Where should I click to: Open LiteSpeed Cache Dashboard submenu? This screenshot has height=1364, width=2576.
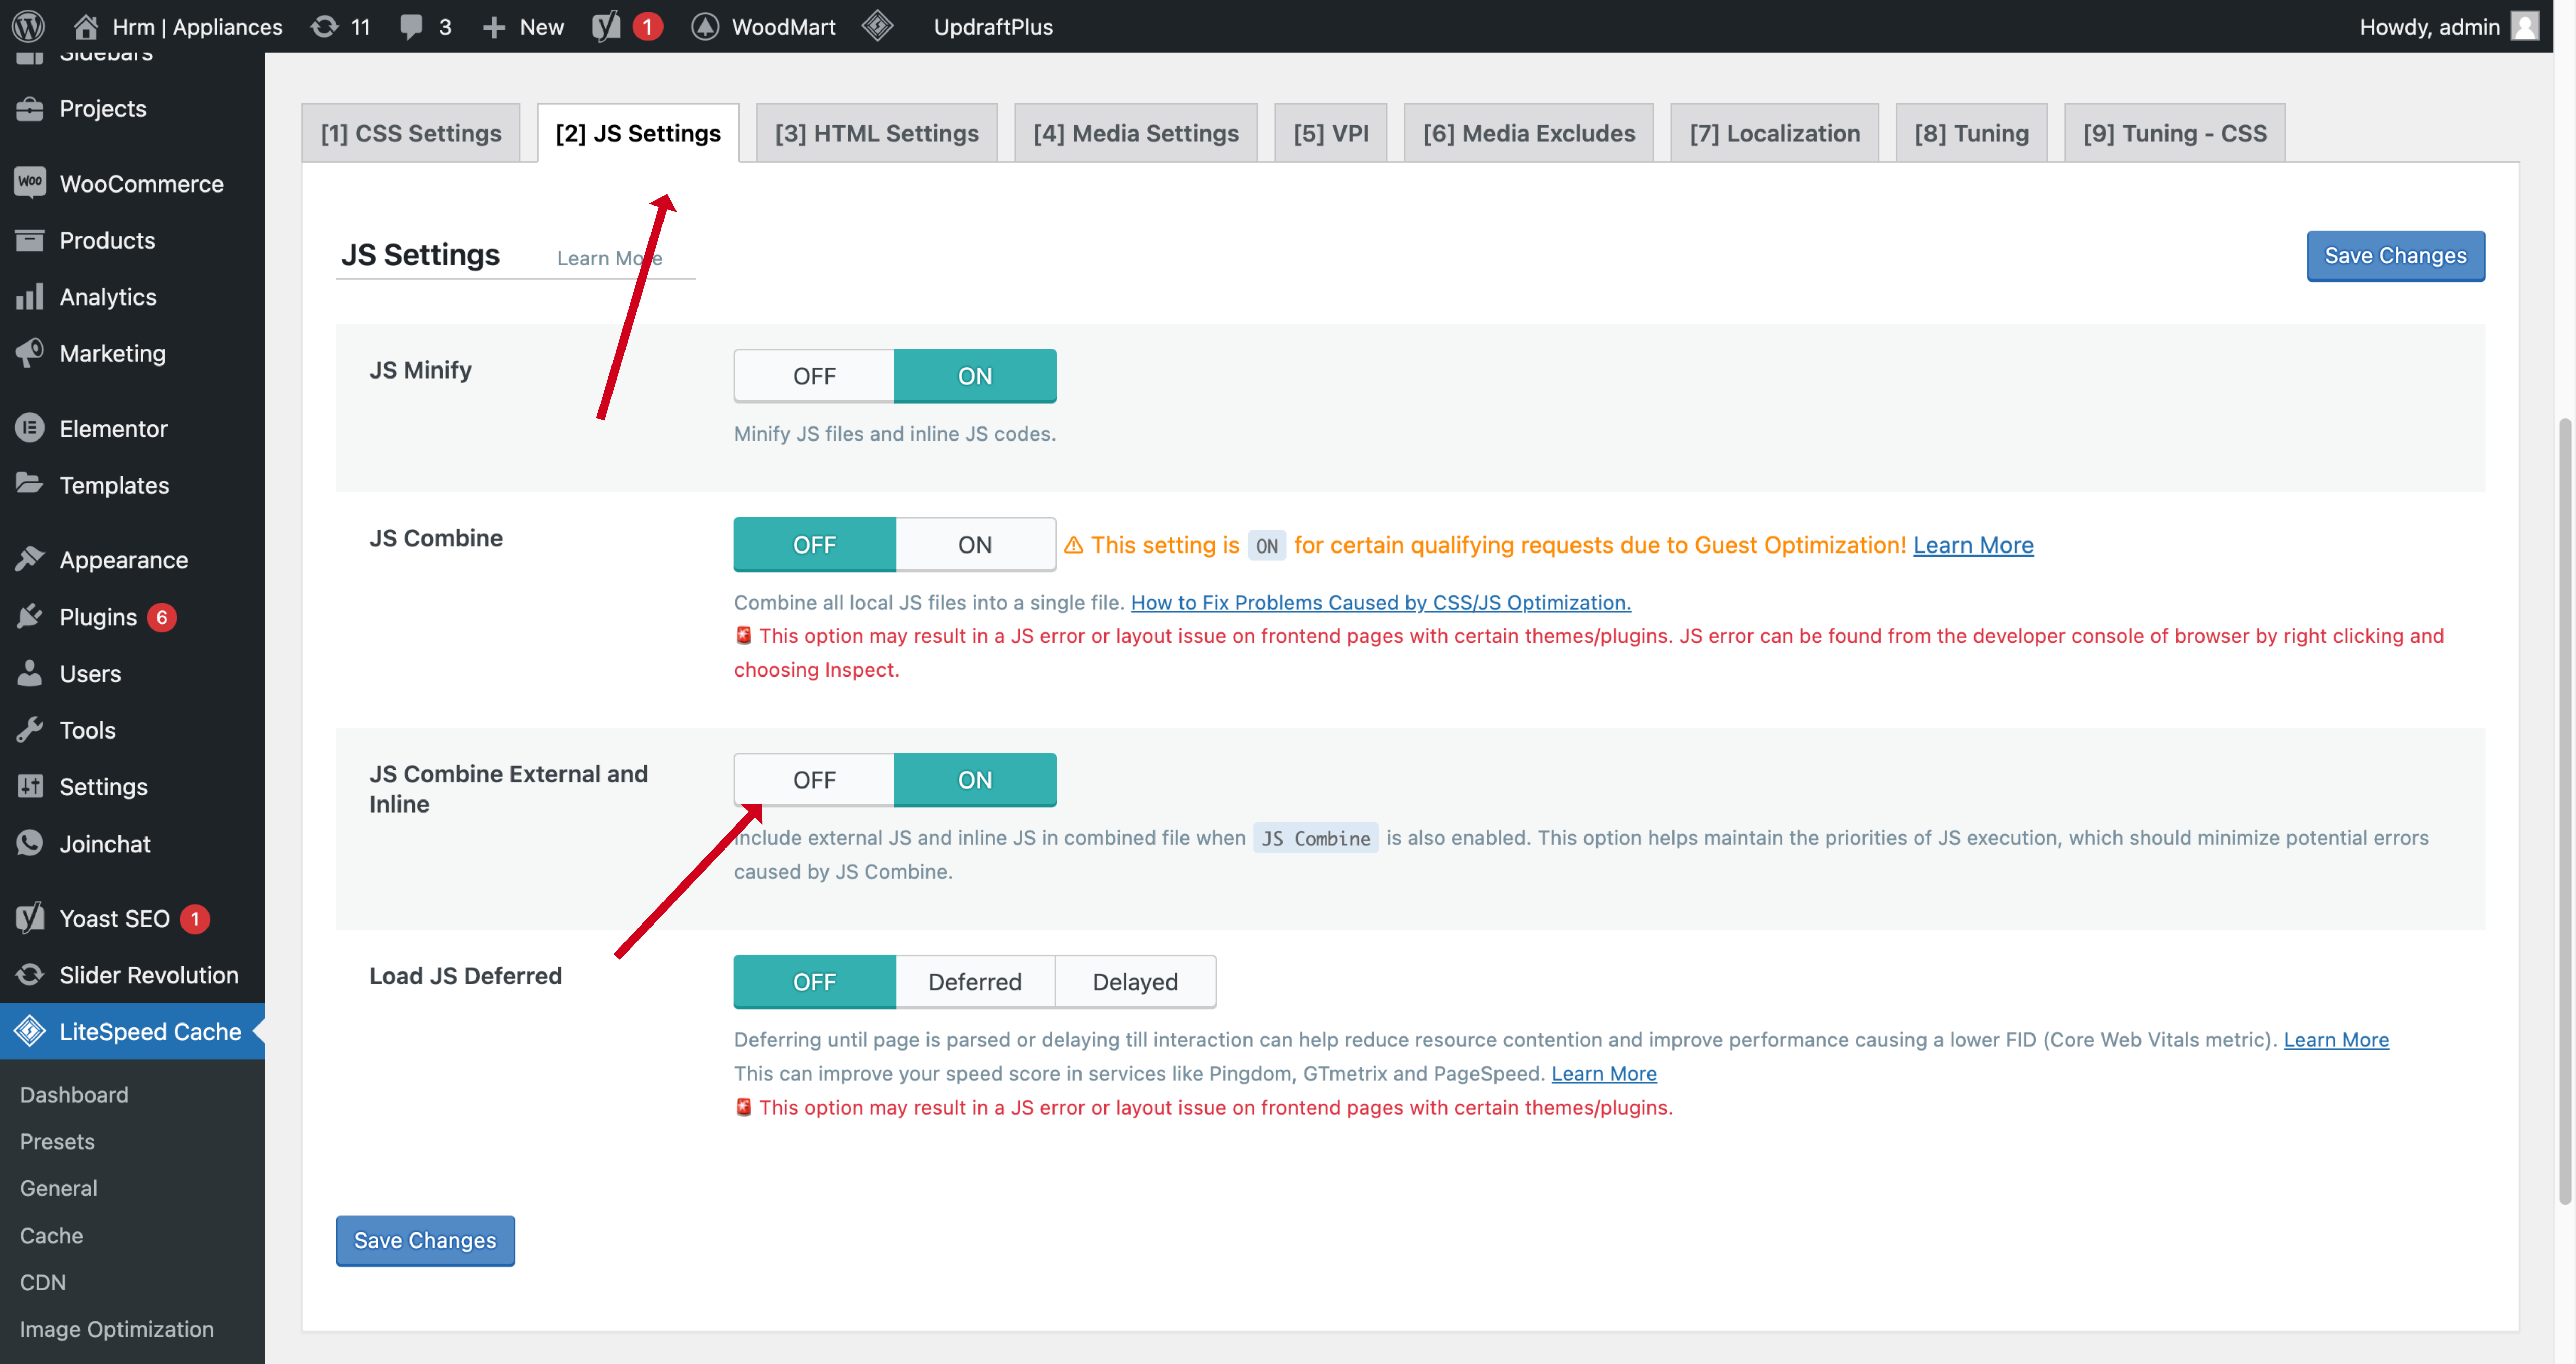coord(74,1095)
